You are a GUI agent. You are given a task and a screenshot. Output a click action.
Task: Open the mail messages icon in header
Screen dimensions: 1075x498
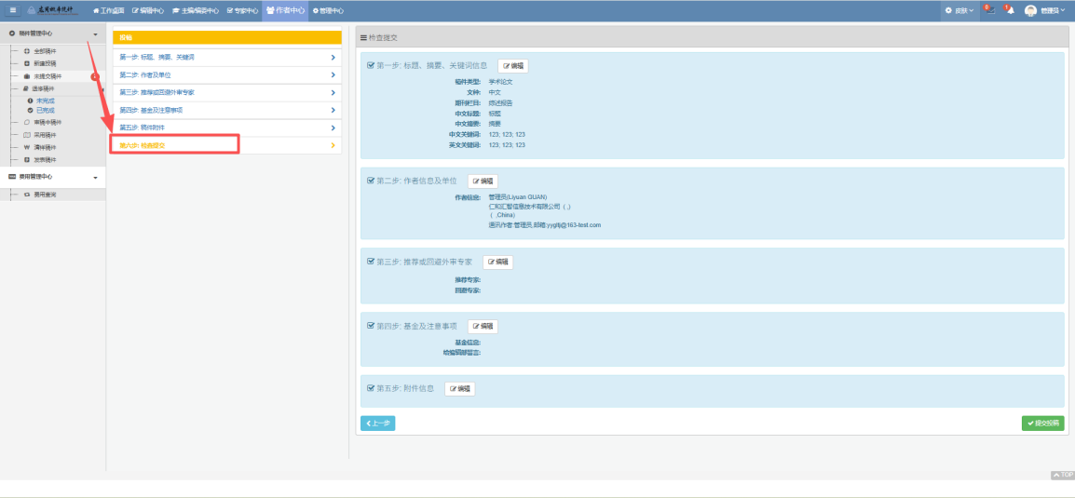(989, 10)
